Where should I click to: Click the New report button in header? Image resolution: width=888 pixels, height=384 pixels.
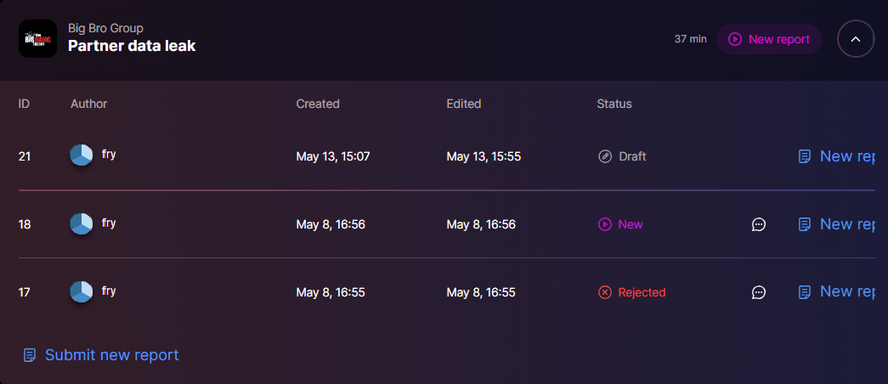coord(768,39)
